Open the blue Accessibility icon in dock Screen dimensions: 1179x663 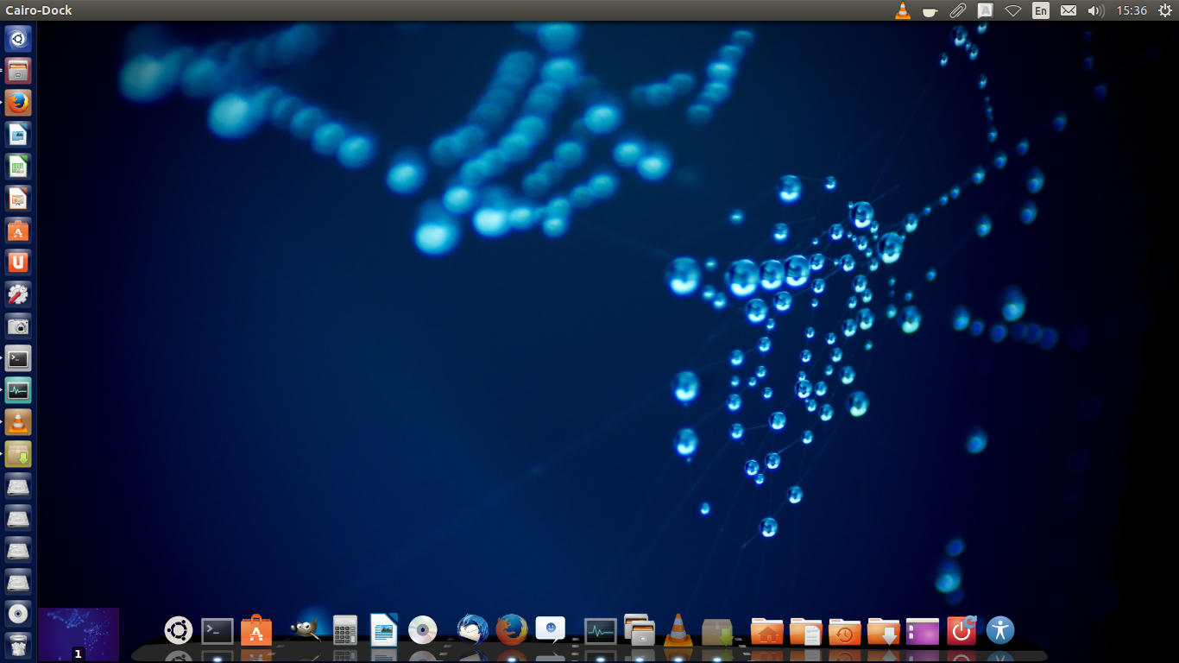[1000, 630]
